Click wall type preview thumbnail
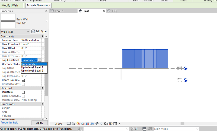217x131 pixels. pyautogui.click(x=8, y=21)
